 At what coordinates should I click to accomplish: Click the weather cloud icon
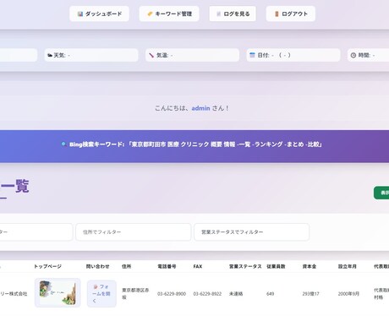coord(50,55)
